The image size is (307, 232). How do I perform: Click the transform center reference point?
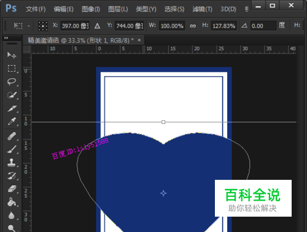click(x=163, y=193)
